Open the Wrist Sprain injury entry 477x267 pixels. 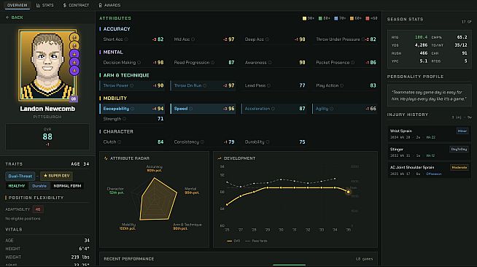pos(429,133)
